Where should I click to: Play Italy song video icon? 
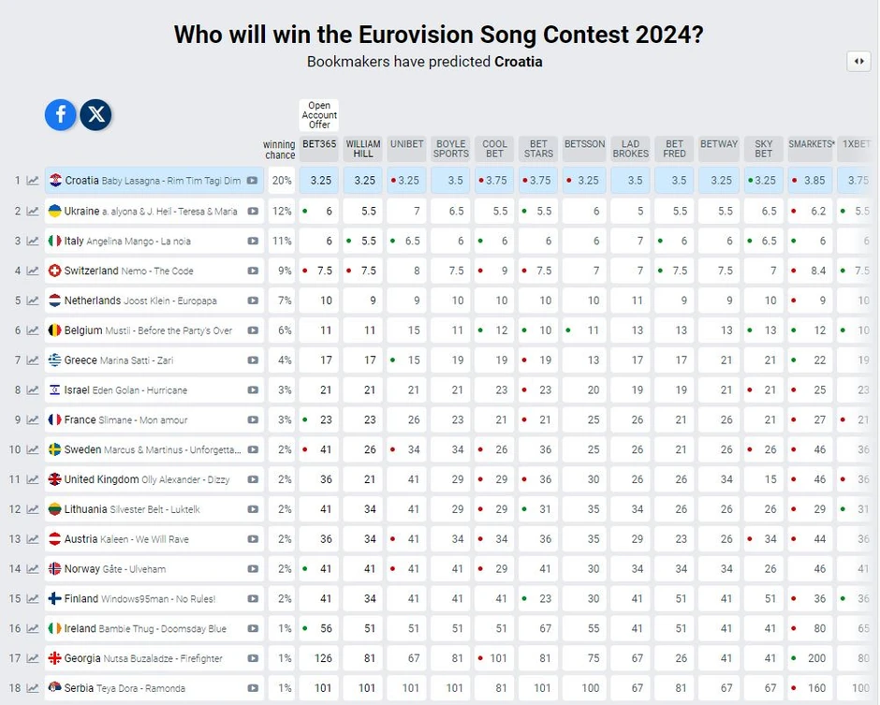(x=253, y=241)
